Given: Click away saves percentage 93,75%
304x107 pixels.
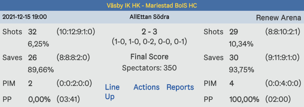Looking at the screenshot, I should (242, 70).
